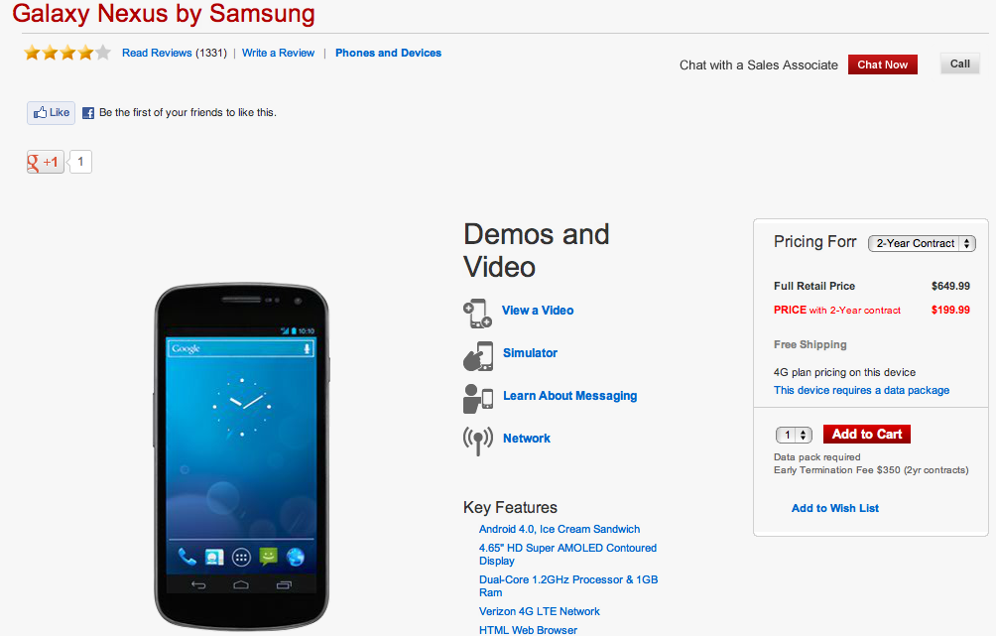The height and width of the screenshot is (636, 996).
Task: Click the Network antenna icon
Action: [477, 440]
